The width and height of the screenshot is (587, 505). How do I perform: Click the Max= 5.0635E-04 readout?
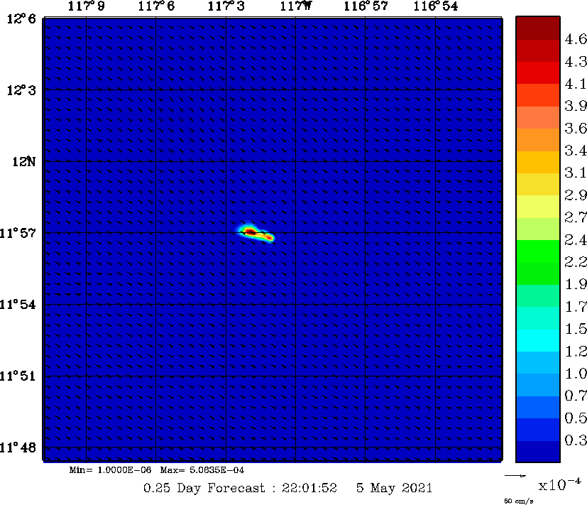[202, 469]
